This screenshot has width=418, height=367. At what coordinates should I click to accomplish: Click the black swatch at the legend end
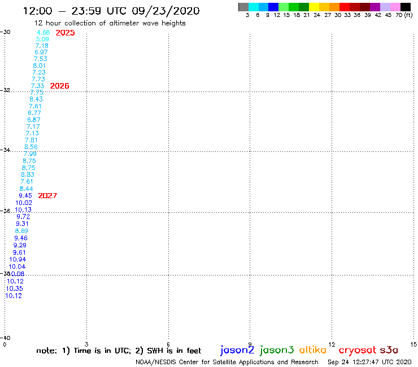(x=405, y=7)
